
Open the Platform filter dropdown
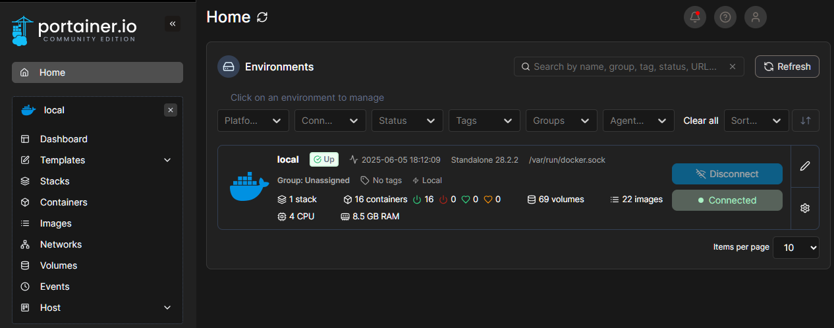[x=254, y=121]
